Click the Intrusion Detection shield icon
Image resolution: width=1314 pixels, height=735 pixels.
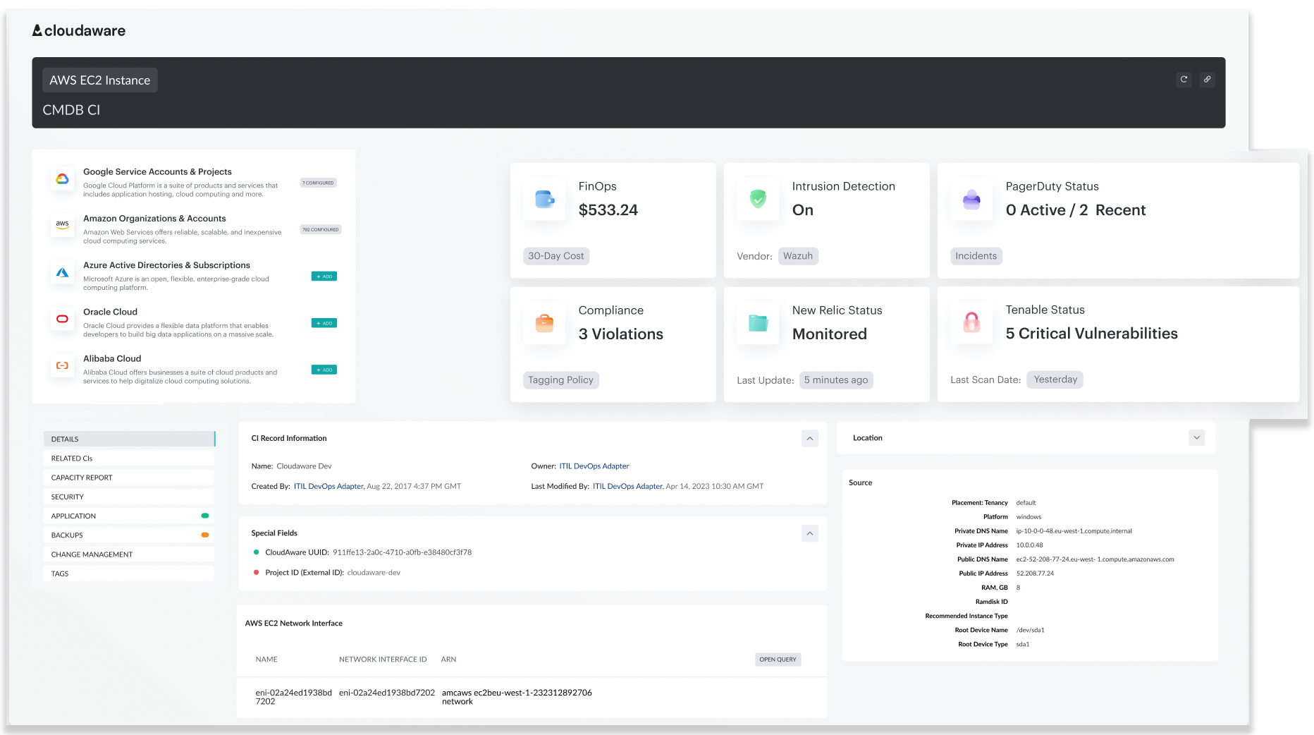[x=758, y=200]
